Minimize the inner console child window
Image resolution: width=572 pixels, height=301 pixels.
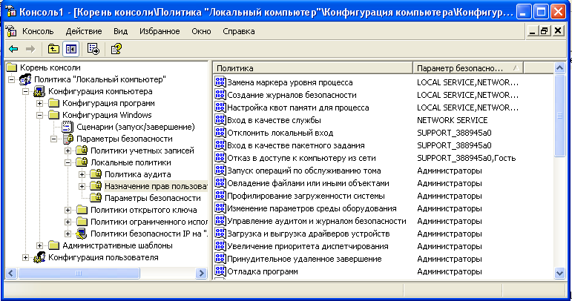pyautogui.click(x=532, y=31)
